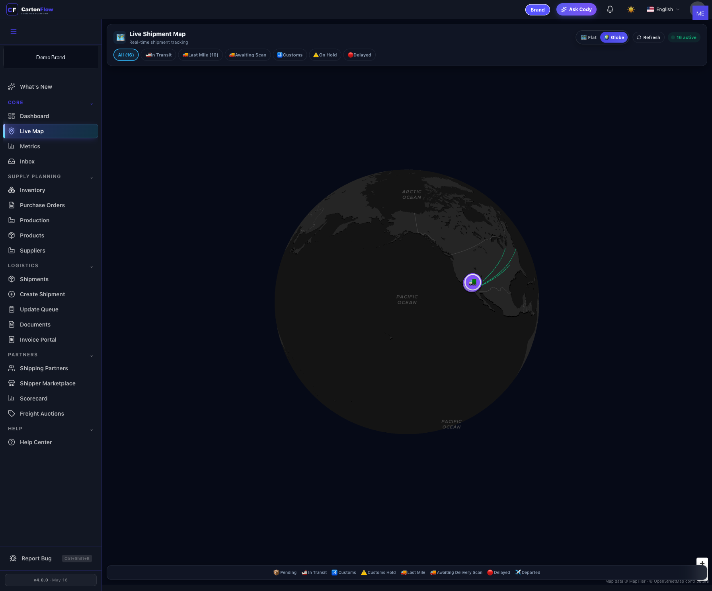Screen dimensions: 712x591
Task: Collapse the PARTNERS section chevron
Action: coord(92,356)
